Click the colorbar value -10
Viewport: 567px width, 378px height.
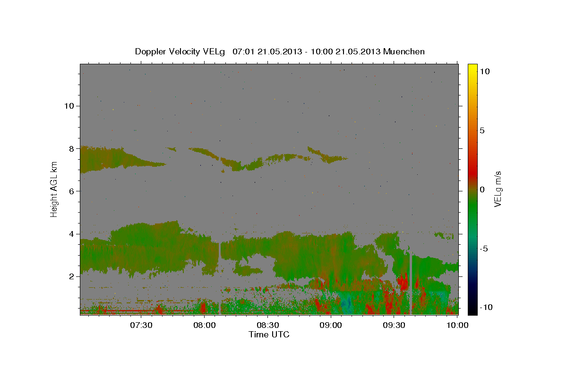point(485,307)
